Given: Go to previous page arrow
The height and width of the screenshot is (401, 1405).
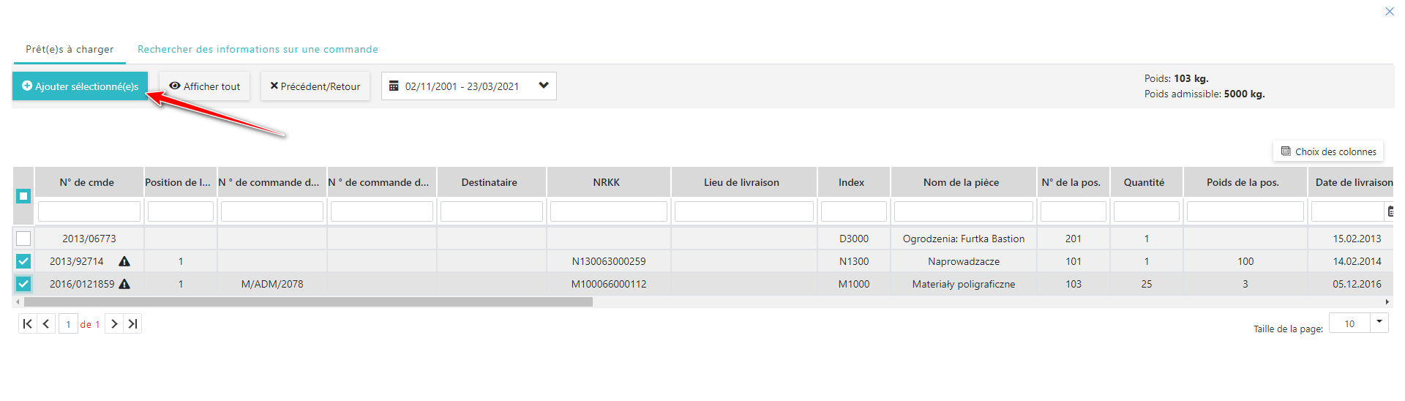Looking at the screenshot, I should coord(46,324).
